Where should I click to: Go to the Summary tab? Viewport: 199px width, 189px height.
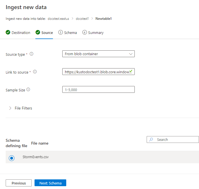point(96,33)
